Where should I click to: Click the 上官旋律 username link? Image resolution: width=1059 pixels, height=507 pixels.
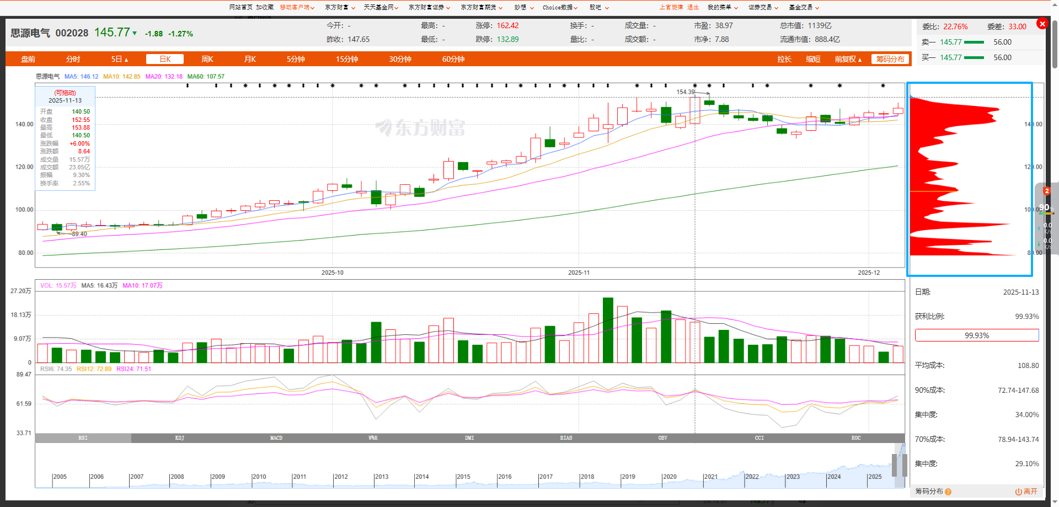671,7
